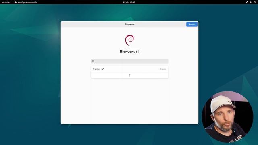Open the Configuration initiale app menu
The image size is (258, 145).
(x=26, y=2)
